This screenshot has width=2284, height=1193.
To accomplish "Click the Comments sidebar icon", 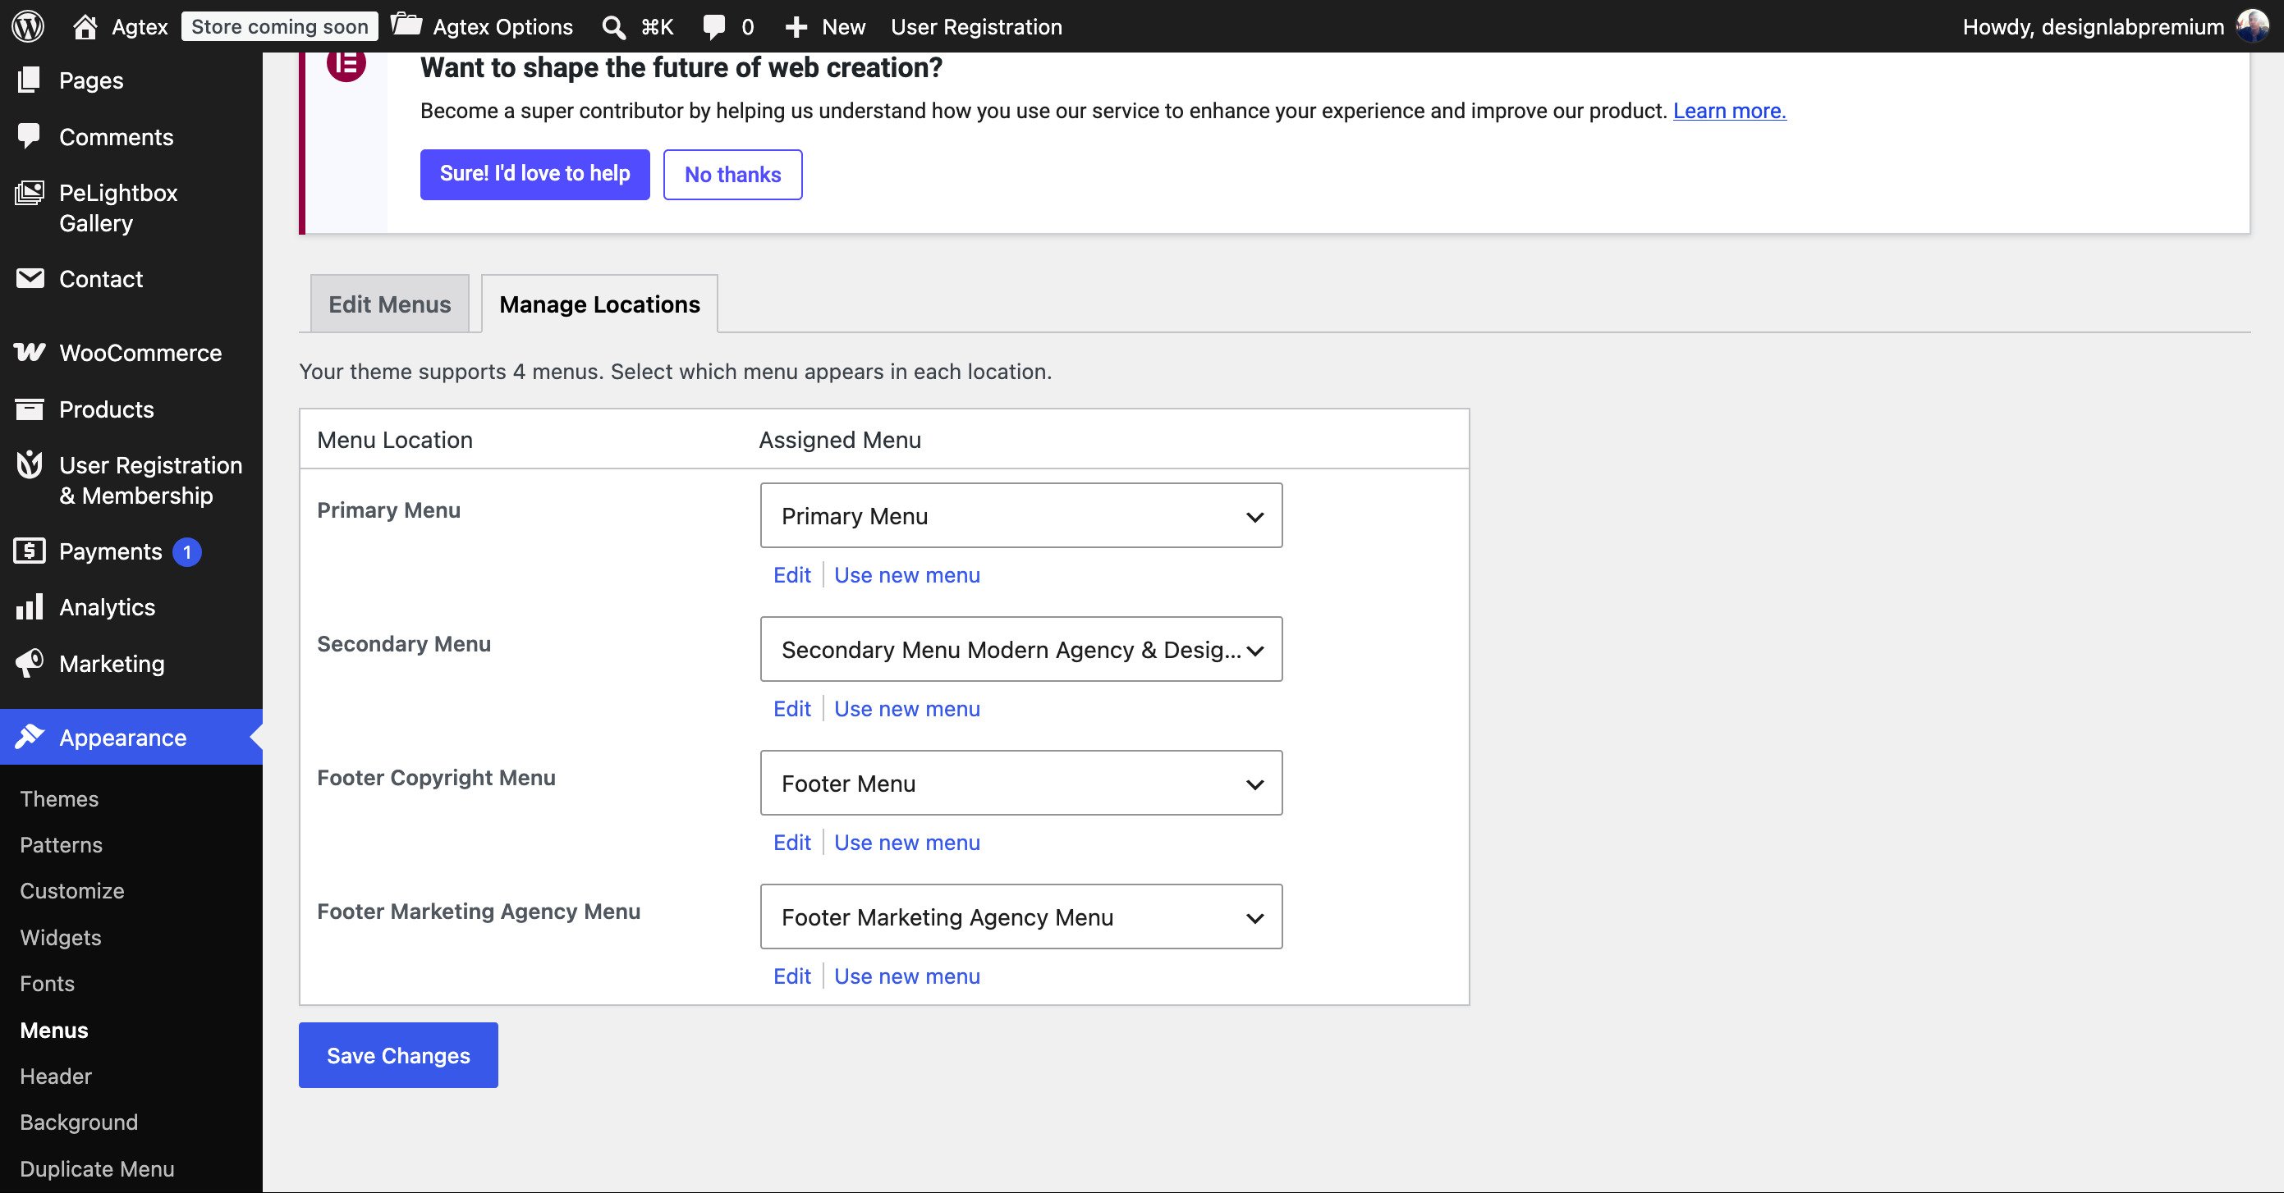I will point(30,135).
